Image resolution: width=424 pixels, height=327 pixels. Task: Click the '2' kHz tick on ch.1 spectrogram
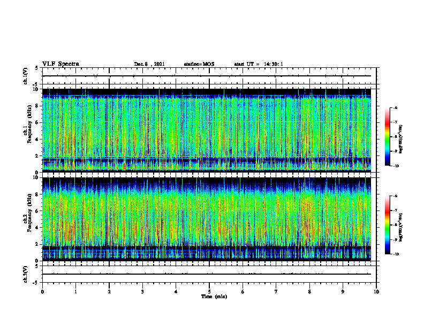pyautogui.click(x=37, y=156)
